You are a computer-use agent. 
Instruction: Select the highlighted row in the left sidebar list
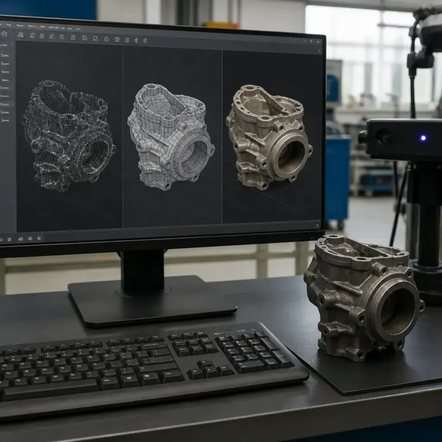(7, 104)
